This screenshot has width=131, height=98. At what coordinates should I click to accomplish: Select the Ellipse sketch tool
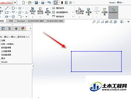click(x=20, y=12)
